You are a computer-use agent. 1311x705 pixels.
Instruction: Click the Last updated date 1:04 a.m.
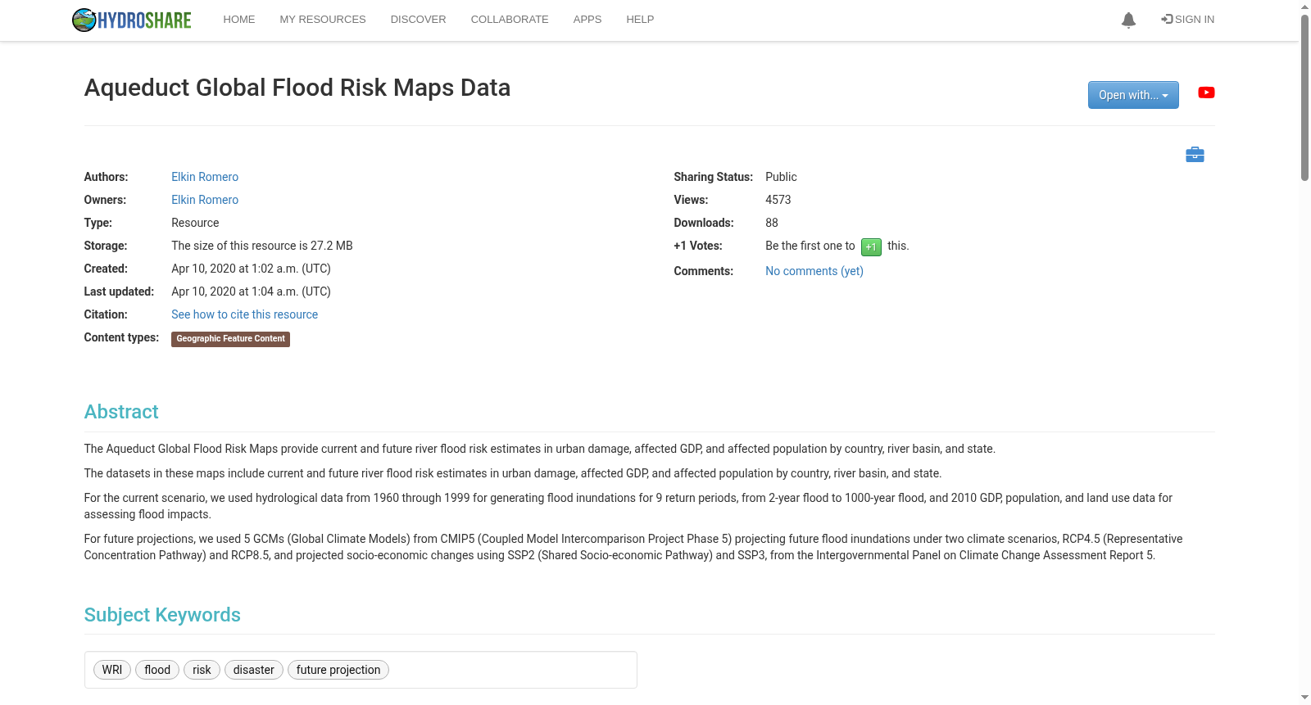tap(251, 291)
